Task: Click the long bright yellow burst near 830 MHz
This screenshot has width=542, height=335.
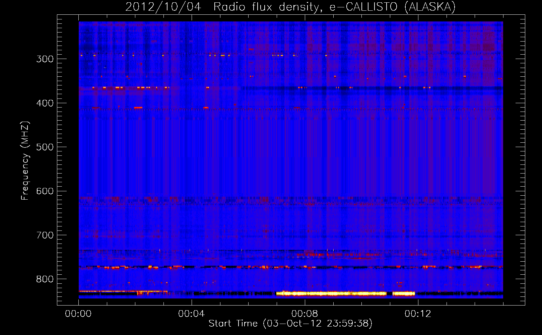Action: [331, 293]
